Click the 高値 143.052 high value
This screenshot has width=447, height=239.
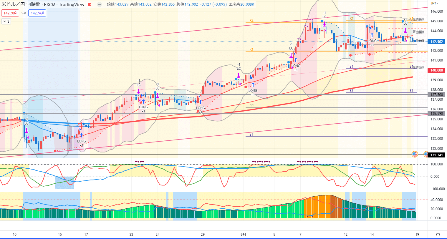[141, 4]
